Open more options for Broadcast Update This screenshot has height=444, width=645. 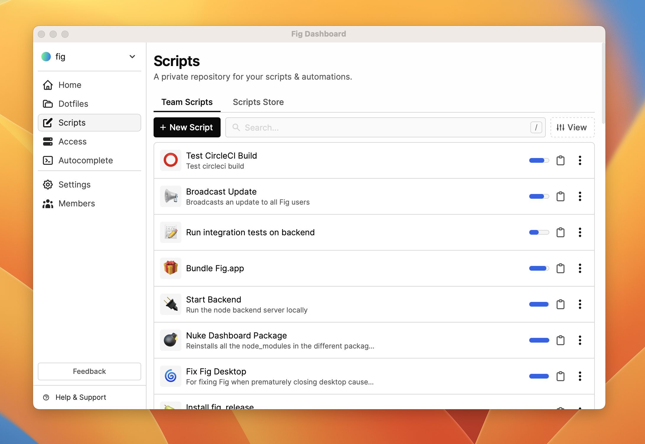pos(580,196)
